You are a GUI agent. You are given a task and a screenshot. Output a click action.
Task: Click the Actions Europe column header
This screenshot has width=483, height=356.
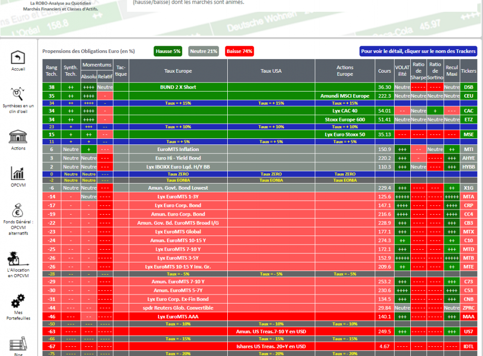(x=345, y=71)
